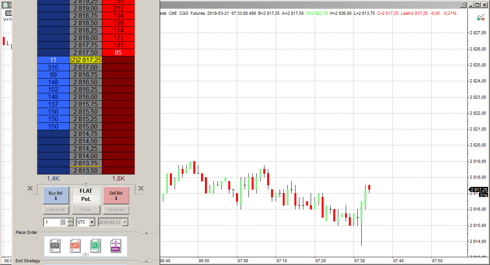
Task: Click price cell 2 815,00 in ladder
Action: [86, 127]
